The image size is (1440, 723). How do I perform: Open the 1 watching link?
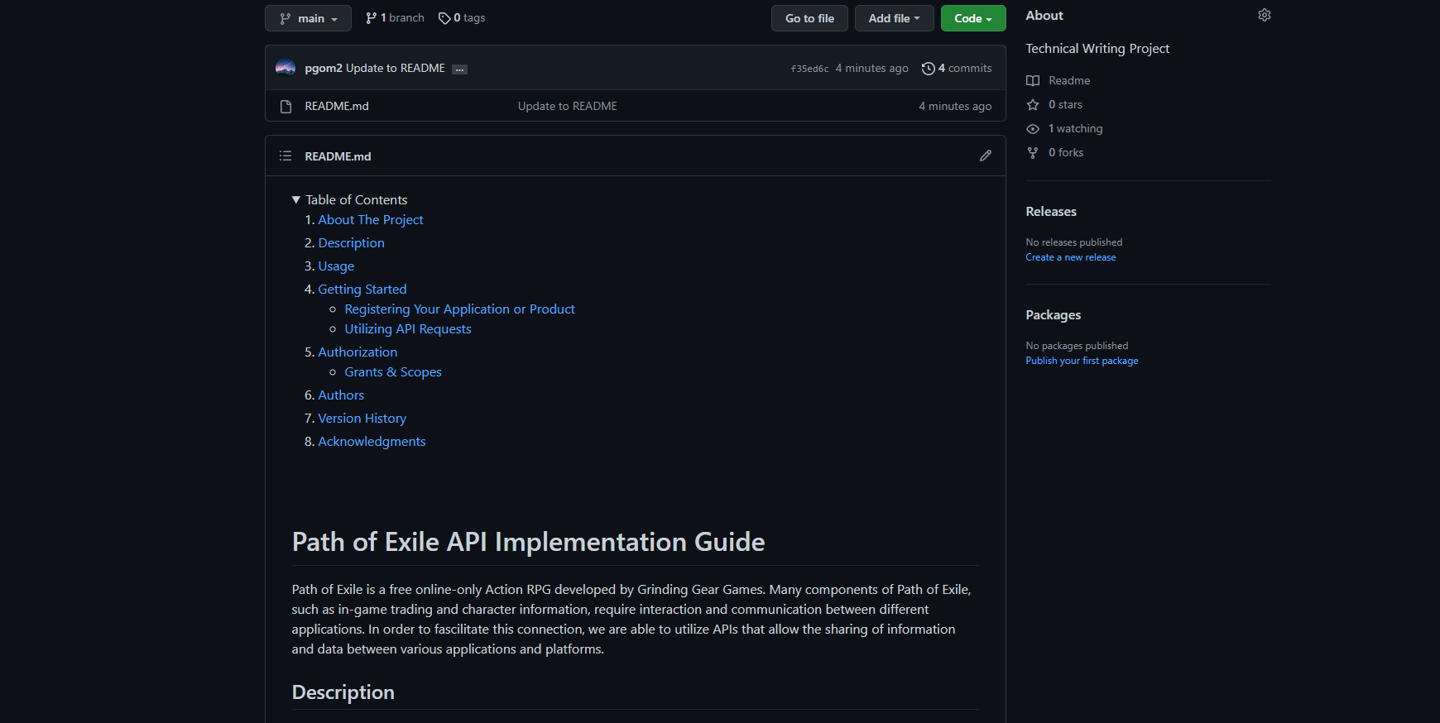1074,128
